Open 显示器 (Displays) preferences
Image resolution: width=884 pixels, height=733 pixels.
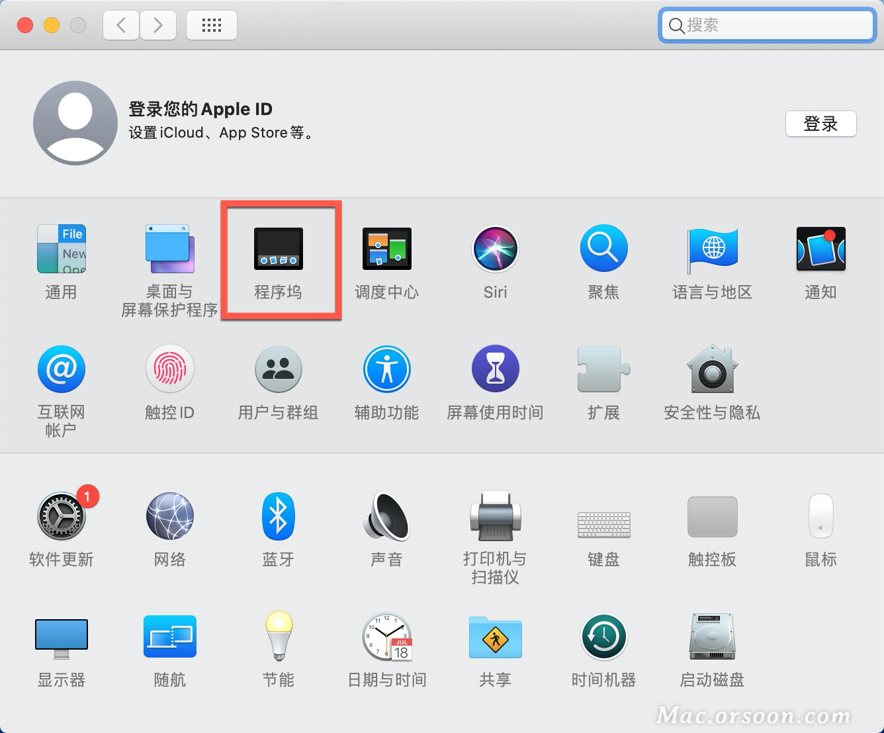coord(61,638)
